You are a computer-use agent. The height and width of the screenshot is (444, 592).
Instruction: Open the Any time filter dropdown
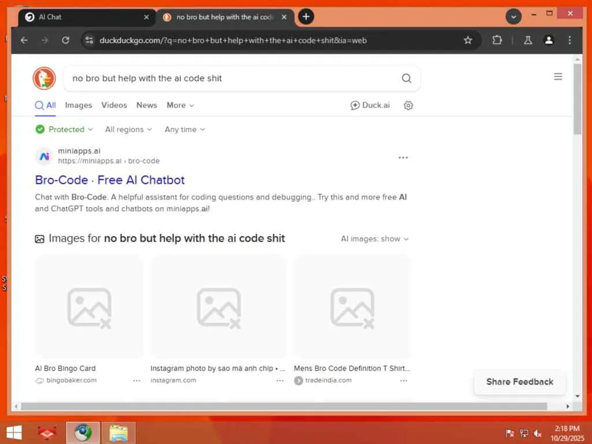point(184,129)
